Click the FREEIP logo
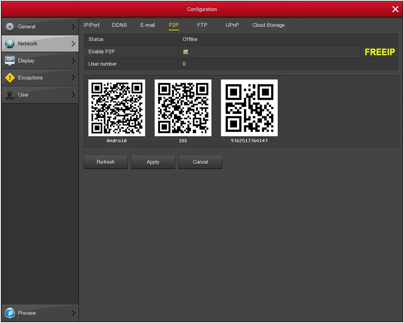Screen dimensions: 404x323 click(x=380, y=52)
